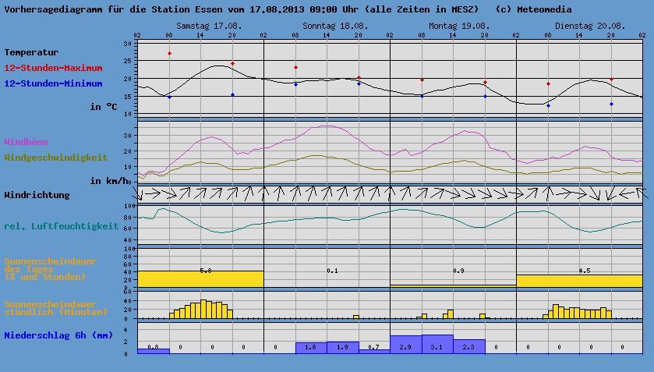Viewport: 654px width, 372px height.
Task: Click the (c) Meteomedia copyright text
Action: click(x=533, y=9)
